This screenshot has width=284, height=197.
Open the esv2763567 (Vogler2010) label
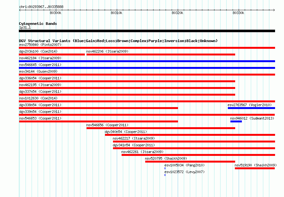(x=250, y=105)
